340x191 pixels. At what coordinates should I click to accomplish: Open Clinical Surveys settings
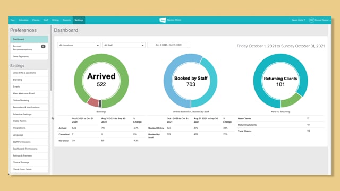29,162
